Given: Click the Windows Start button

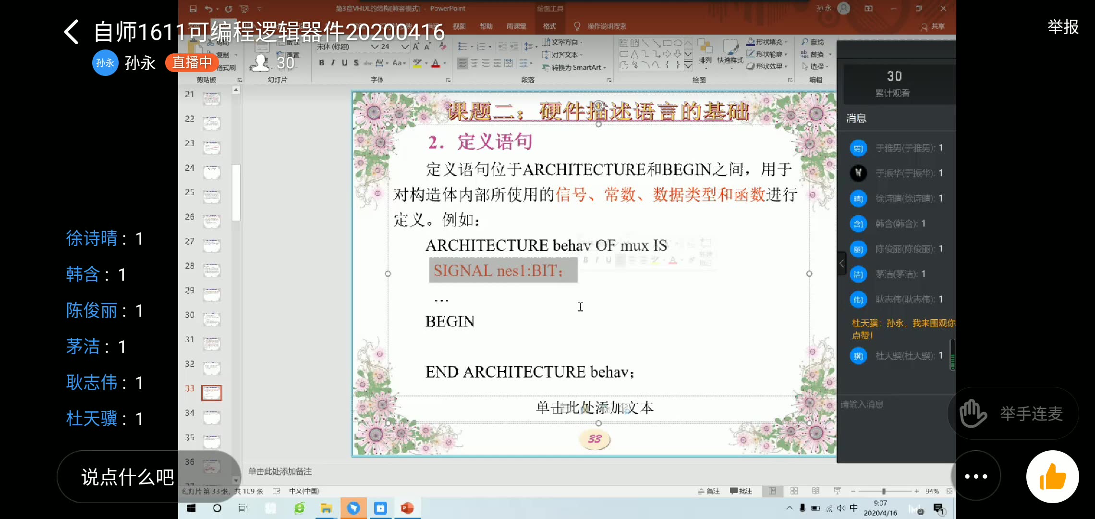Looking at the screenshot, I should pos(191,508).
